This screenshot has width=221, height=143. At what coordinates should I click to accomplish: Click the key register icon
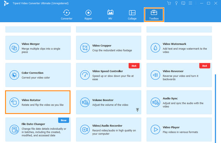[x=176, y=3]
